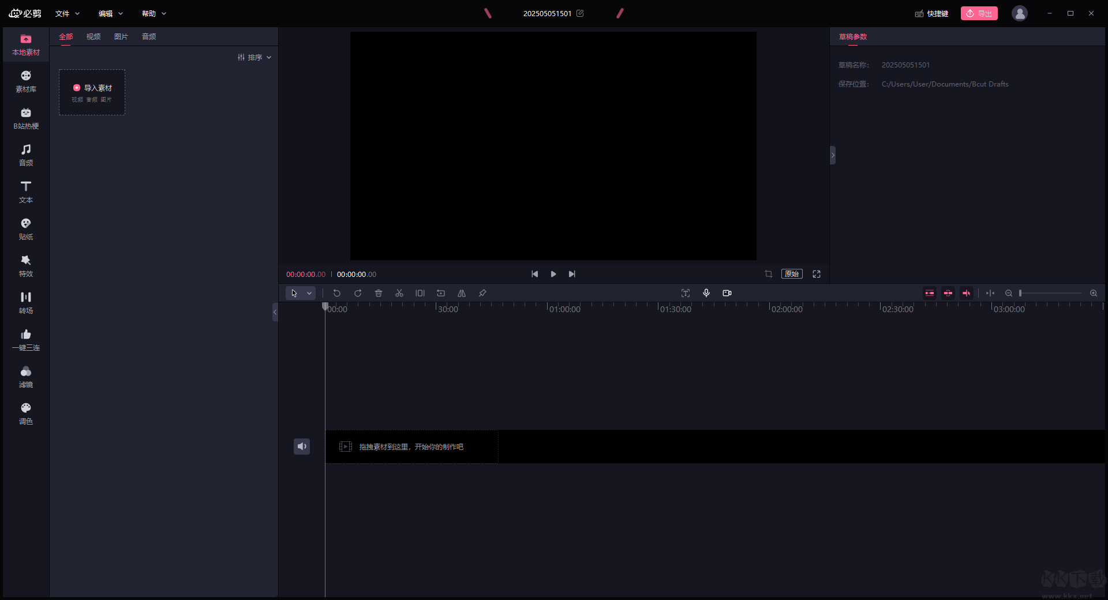The height and width of the screenshot is (600, 1108).
Task: Click the pin marker icon
Action: pos(482,293)
